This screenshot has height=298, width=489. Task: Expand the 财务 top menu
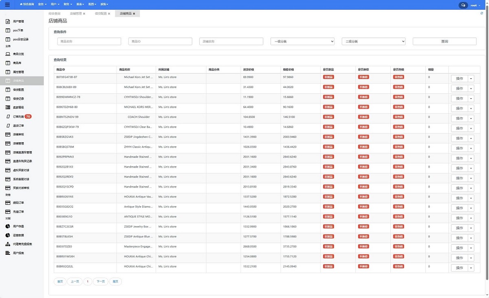coord(68,4)
